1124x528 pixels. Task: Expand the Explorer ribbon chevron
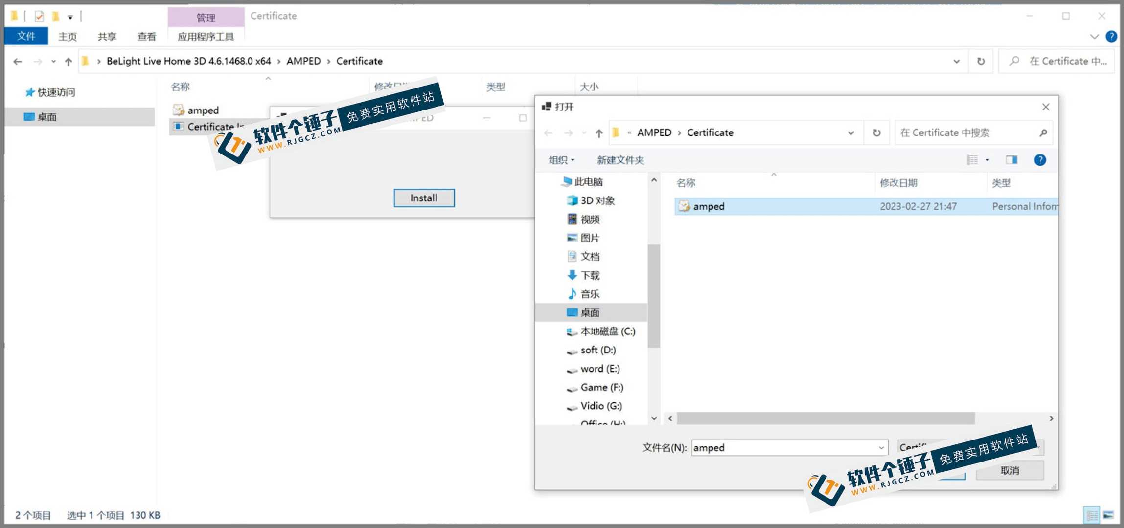[x=1094, y=37]
